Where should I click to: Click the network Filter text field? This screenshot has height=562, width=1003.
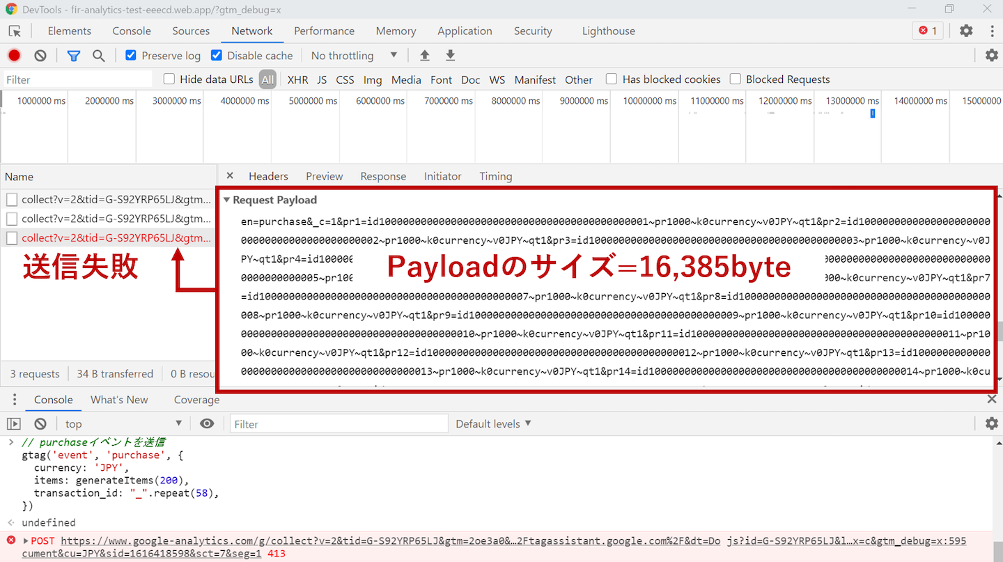tap(77, 80)
